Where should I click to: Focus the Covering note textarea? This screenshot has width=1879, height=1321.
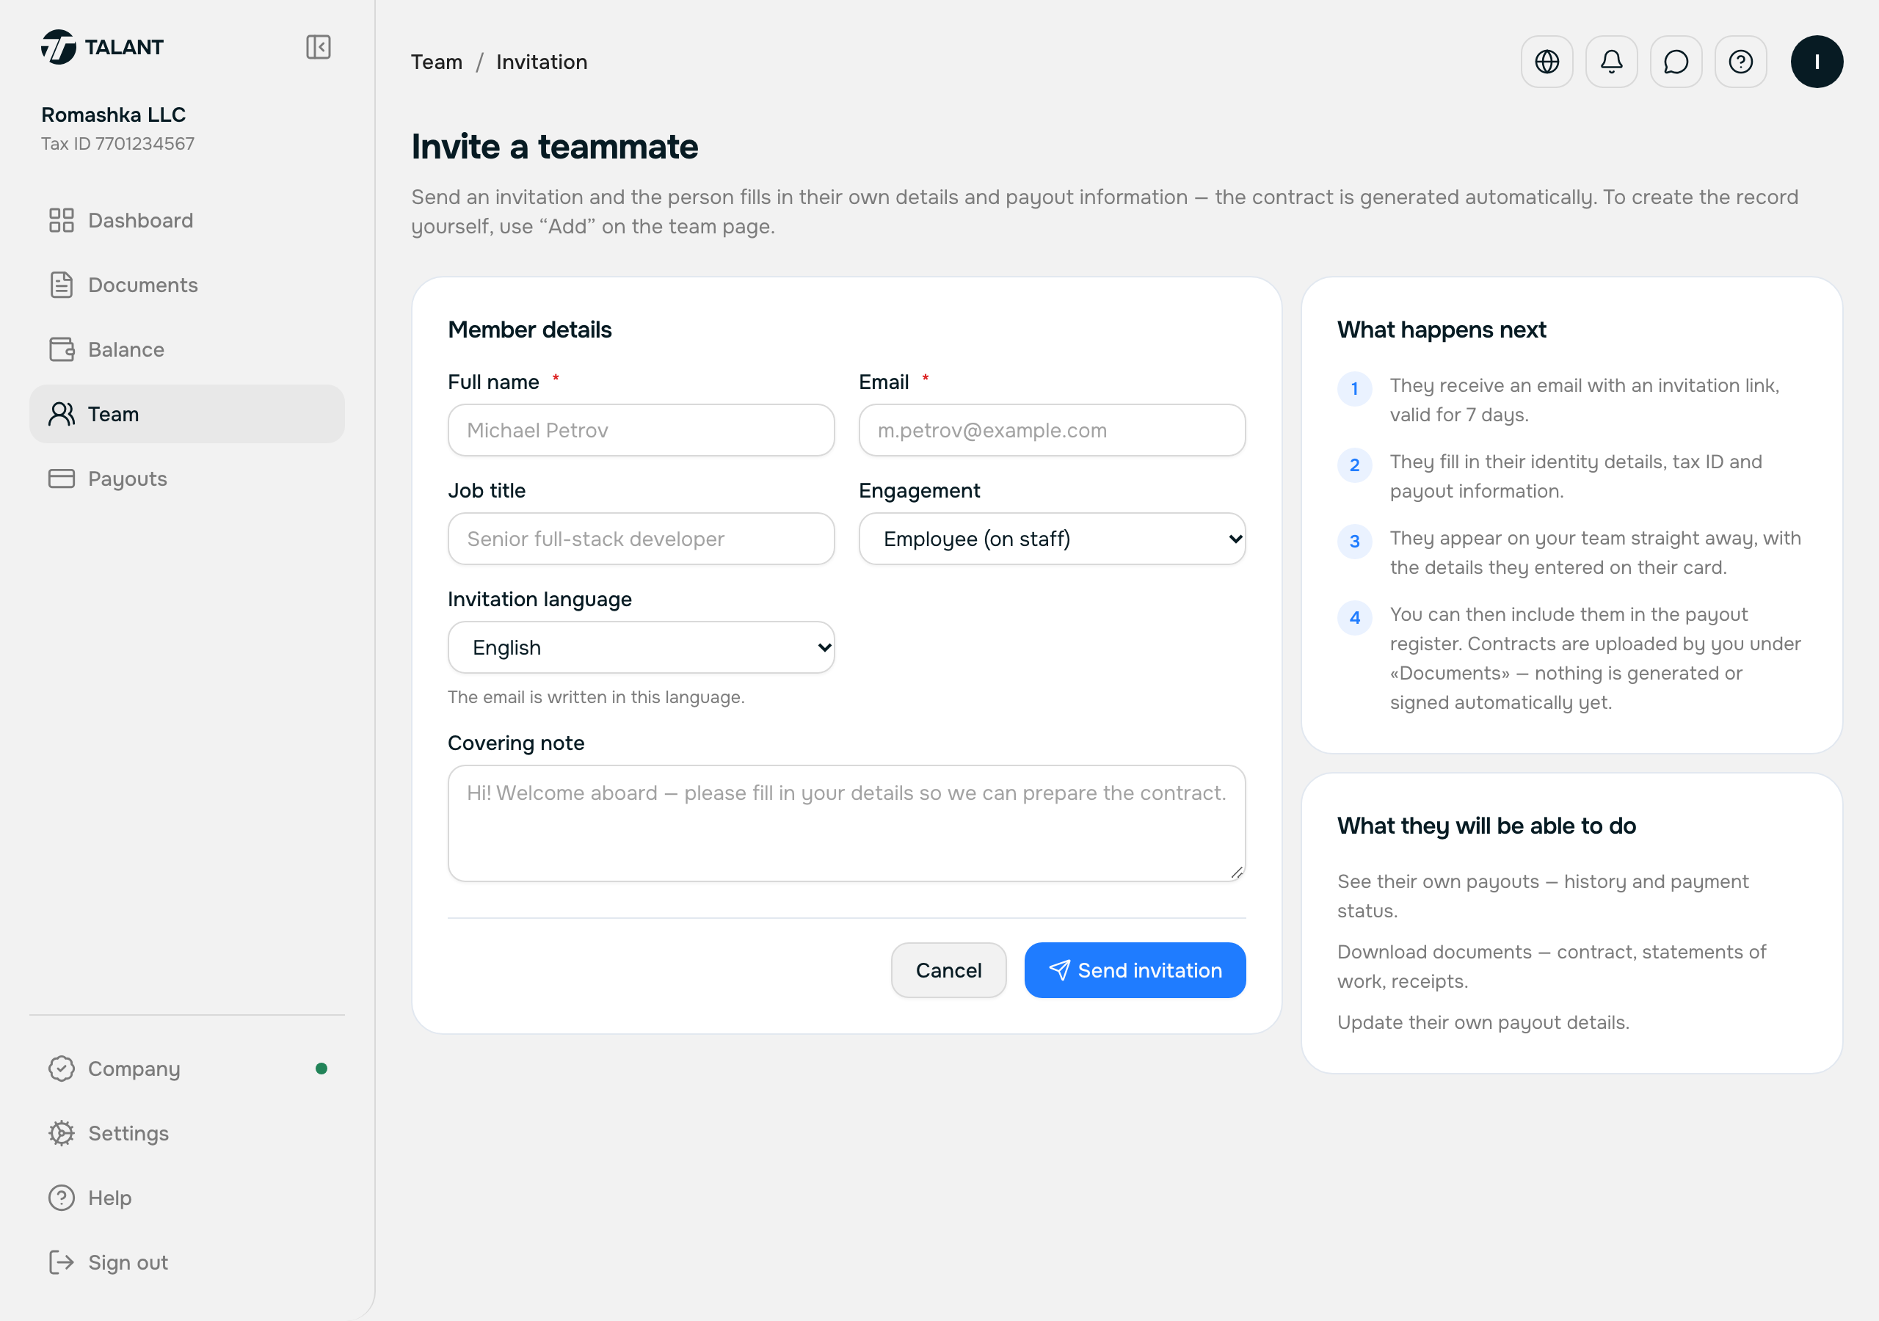coord(847,823)
